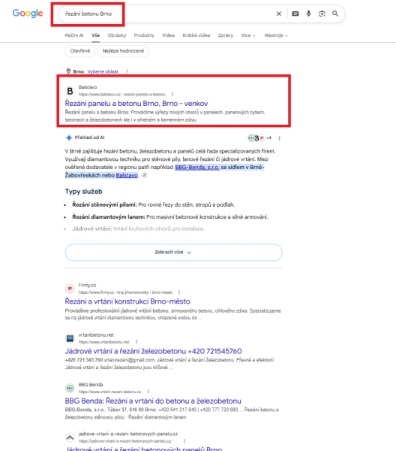
Task: Open AI overview three-dot menu
Action: click(279, 138)
